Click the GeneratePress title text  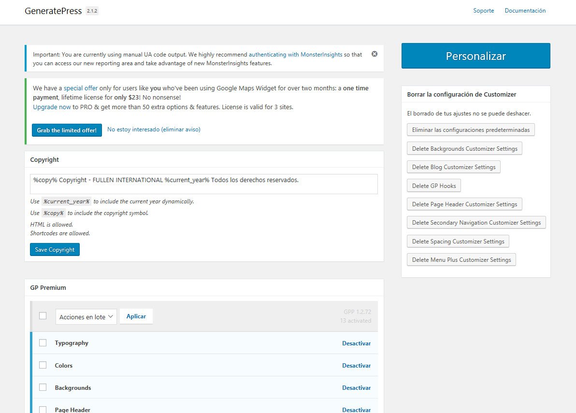coord(53,11)
